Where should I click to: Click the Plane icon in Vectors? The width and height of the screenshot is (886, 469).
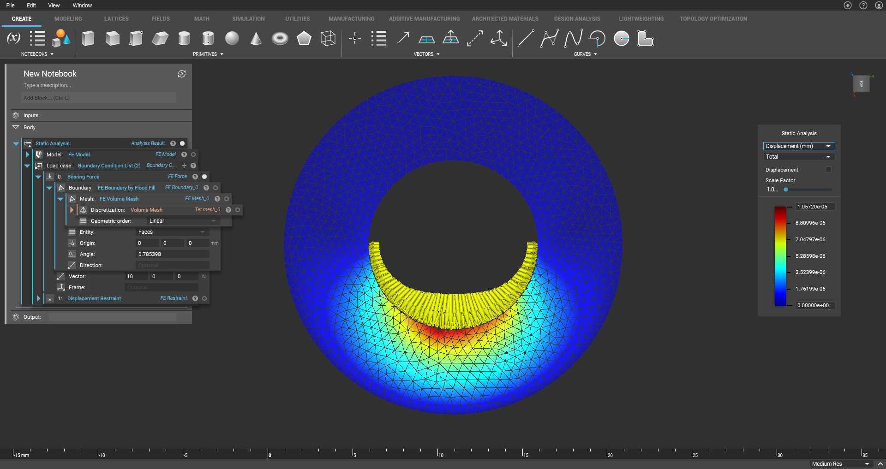click(427, 40)
